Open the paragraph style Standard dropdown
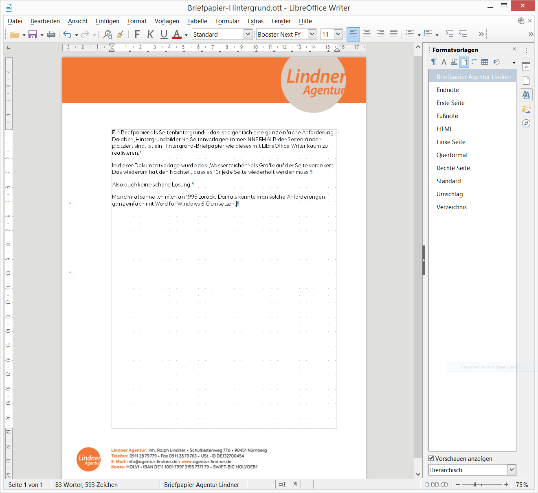The image size is (538, 493). (248, 35)
